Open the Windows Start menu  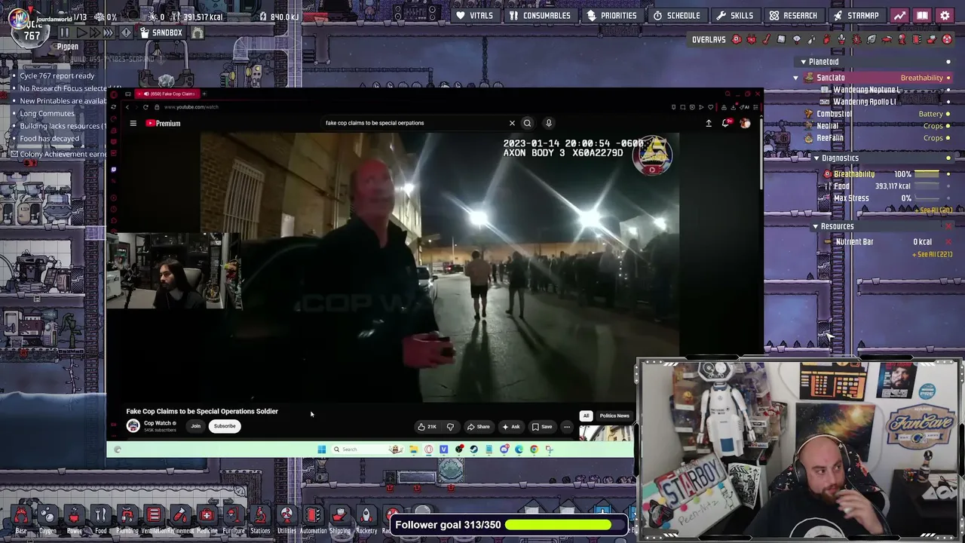[x=322, y=449]
